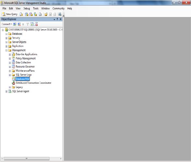Expand the SQL Server Logs folder
The height and width of the screenshot is (162, 191).
10,75
